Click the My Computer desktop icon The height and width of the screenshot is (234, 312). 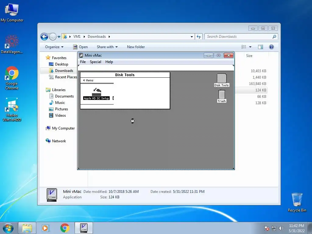point(12,13)
